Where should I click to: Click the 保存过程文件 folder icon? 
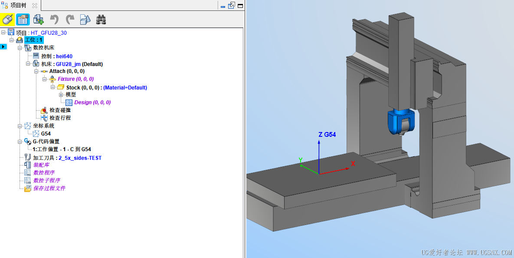(x=28, y=189)
